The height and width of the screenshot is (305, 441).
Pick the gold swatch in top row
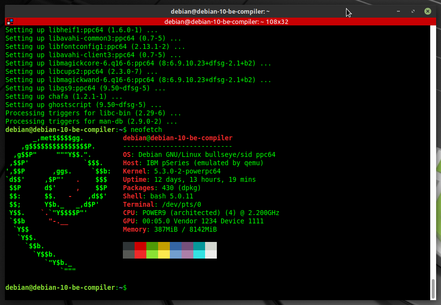164,246
